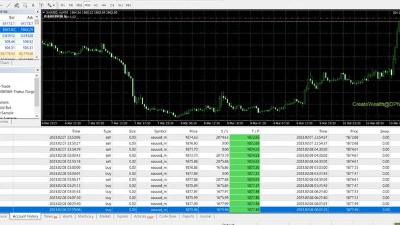
Task: Select the Bot expert in Navigator
Action: pos(6,107)
